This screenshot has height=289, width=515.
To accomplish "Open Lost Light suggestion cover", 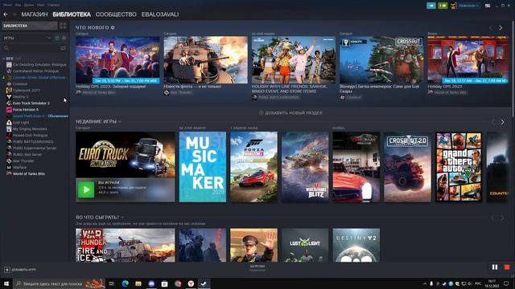I will [x=305, y=245].
